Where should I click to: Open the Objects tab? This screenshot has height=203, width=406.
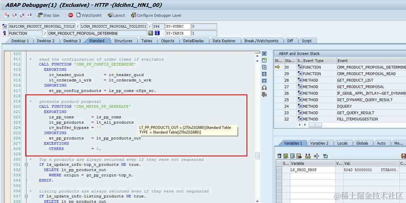click(167, 41)
